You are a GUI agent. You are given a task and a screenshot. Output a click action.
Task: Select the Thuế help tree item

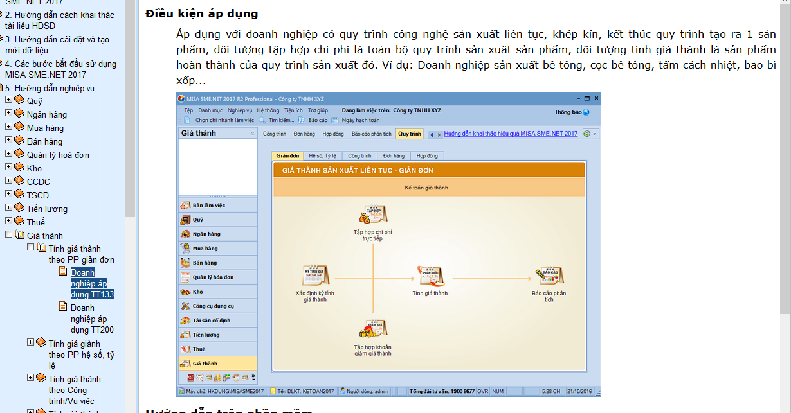[36, 222]
